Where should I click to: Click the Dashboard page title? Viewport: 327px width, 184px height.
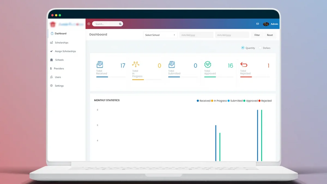coord(98,34)
